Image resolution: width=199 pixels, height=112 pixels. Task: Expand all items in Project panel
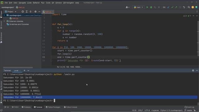tap(27, 12)
